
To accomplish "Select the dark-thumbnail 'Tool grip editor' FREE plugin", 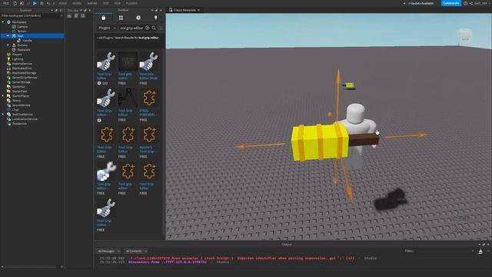I will (x=128, y=62).
